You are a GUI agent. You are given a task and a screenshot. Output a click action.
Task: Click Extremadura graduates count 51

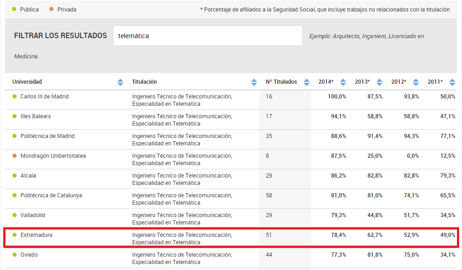(269, 235)
